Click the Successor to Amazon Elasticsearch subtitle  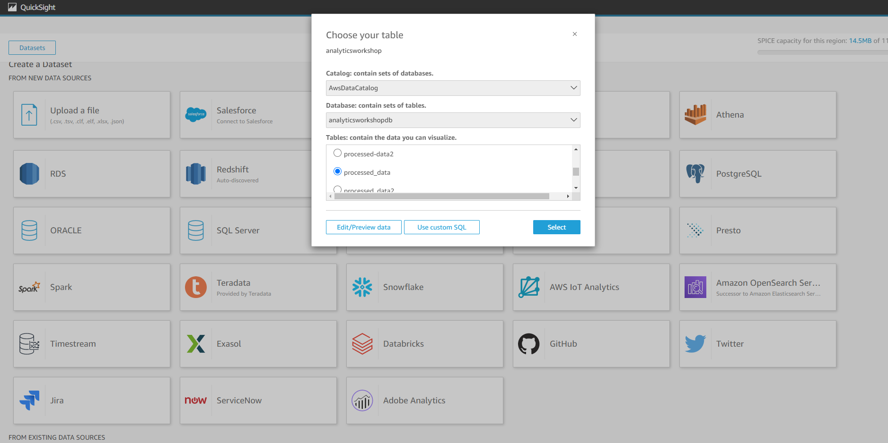[x=768, y=294]
